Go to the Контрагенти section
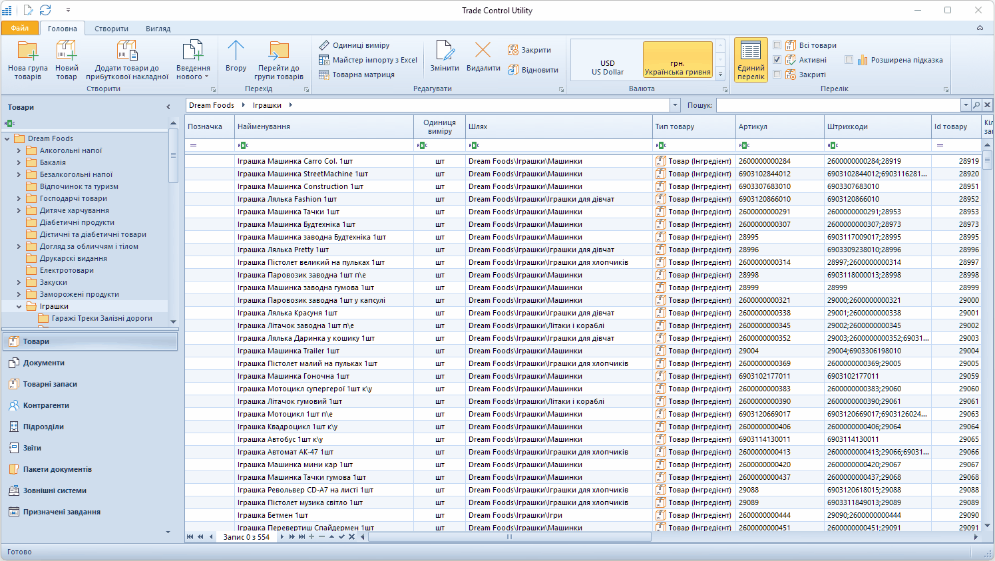This screenshot has height=561, width=995. coord(46,405)
